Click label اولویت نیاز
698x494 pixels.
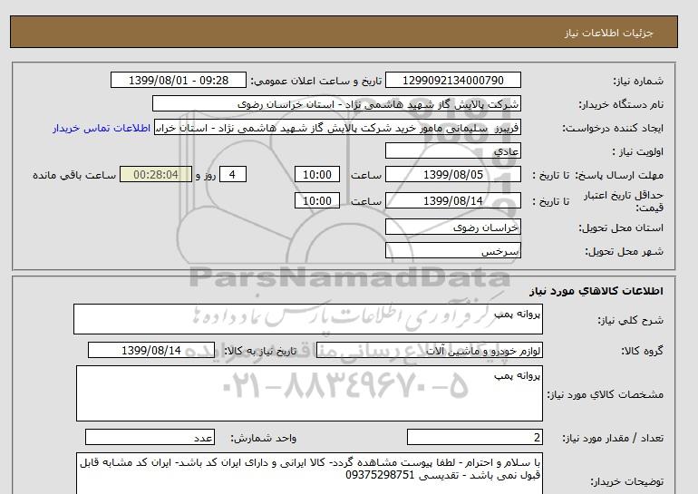tap(637, 151)
